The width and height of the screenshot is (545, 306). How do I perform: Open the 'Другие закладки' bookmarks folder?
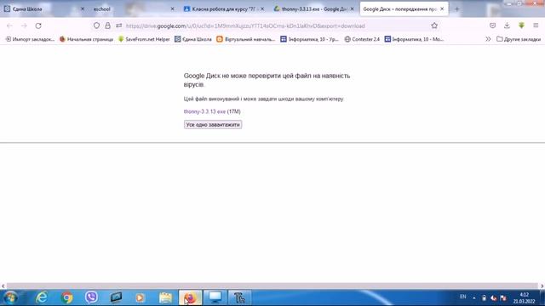[x=519, y=39]
